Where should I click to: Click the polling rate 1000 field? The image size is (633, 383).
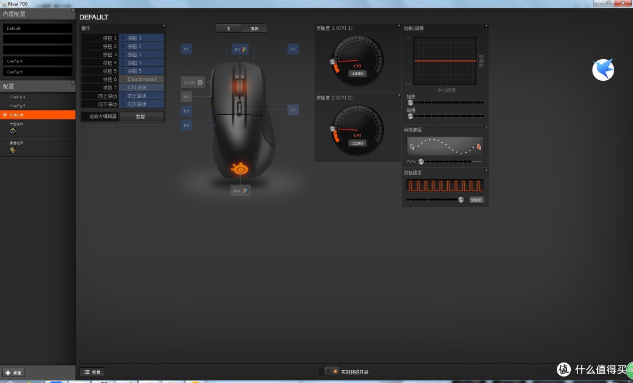[476, 200]
